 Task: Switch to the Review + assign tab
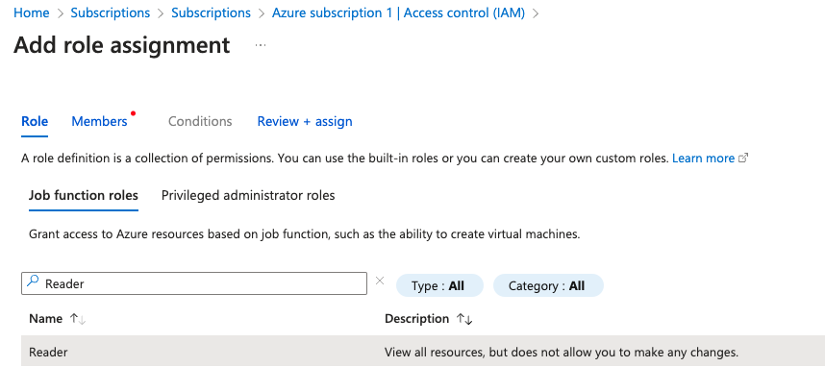(305, 121)
